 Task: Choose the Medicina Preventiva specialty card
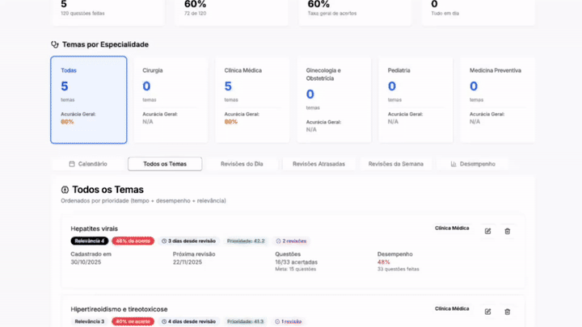[496, 99]
